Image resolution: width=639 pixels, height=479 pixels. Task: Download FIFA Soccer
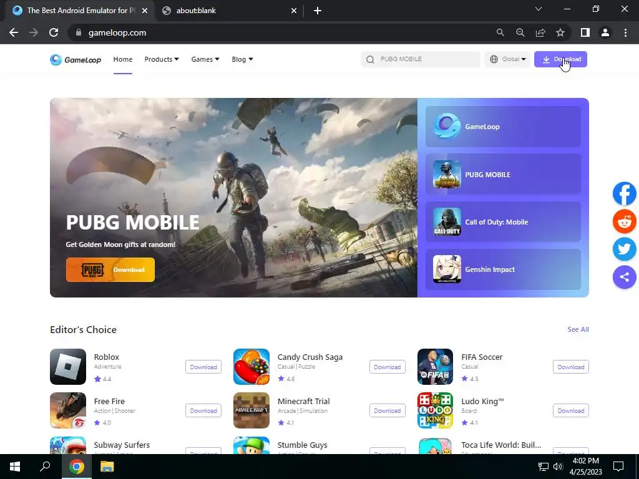[570, 367]
